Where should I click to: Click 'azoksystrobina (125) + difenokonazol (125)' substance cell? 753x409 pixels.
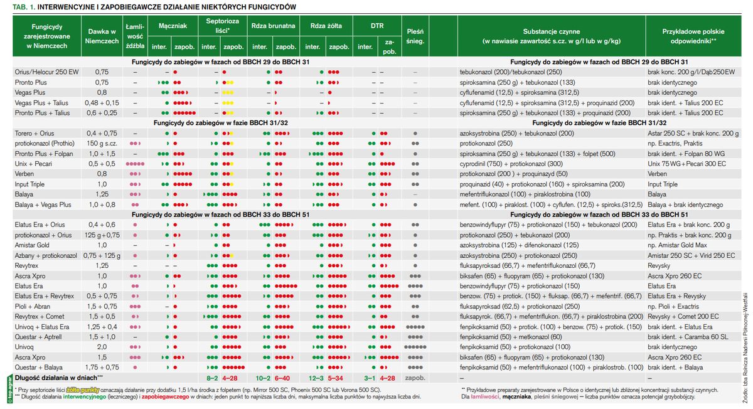519,245
